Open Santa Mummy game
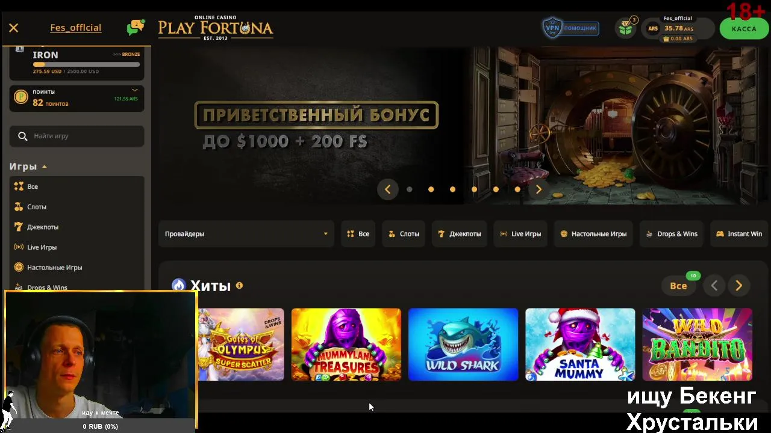Screen dimensions: 771x433 (x=580, y=345)
